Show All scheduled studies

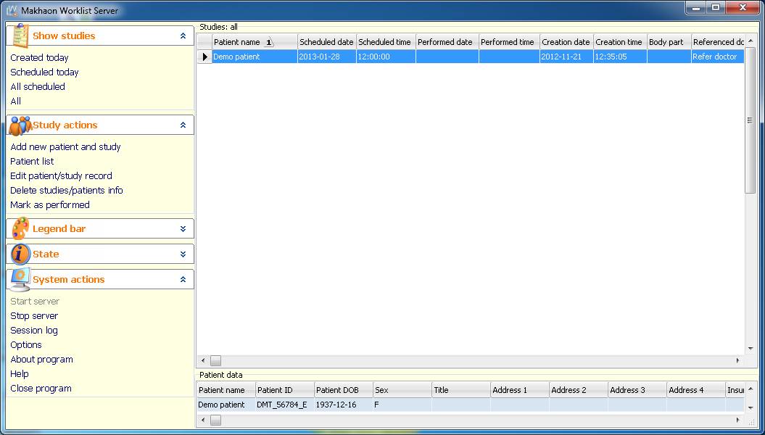pyautogui.click(x=38, y=87)
